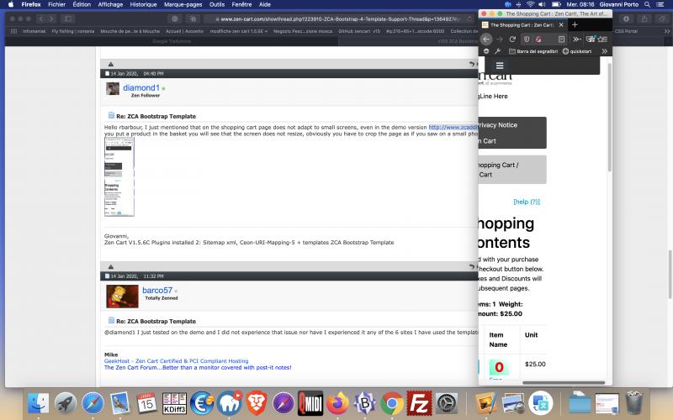
Task: Open Finder from the Dock
Action: [x=39, y=403]
